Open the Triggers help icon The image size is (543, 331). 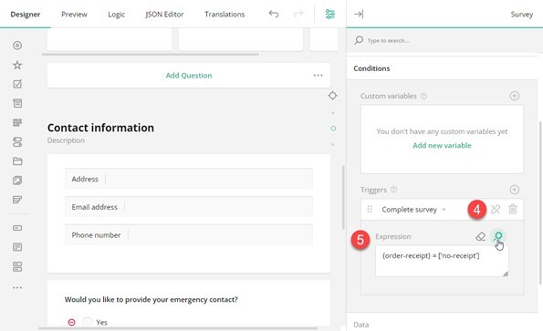pyautogui.click(x=393, y=190)
